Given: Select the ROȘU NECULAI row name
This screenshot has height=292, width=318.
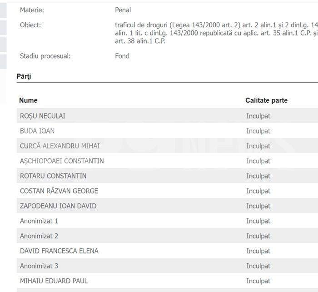Looking at the screenshot, I should (43, 116).
